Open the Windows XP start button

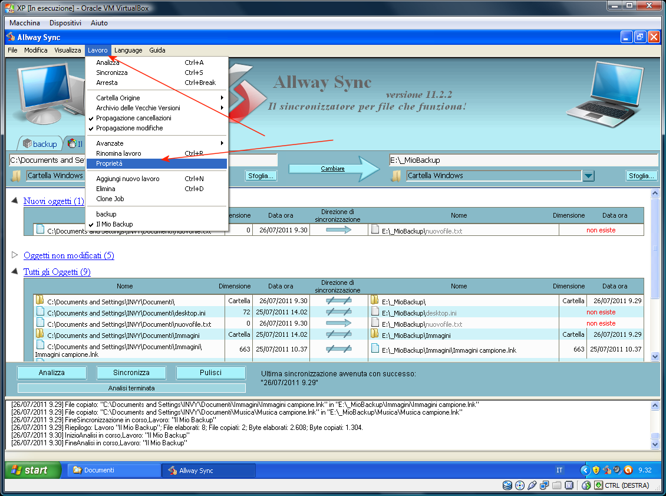point(32,470)
